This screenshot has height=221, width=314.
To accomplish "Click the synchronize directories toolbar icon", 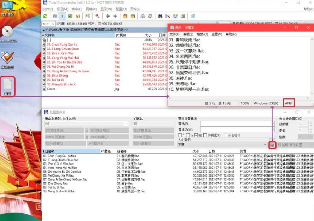I will [175, 16].
